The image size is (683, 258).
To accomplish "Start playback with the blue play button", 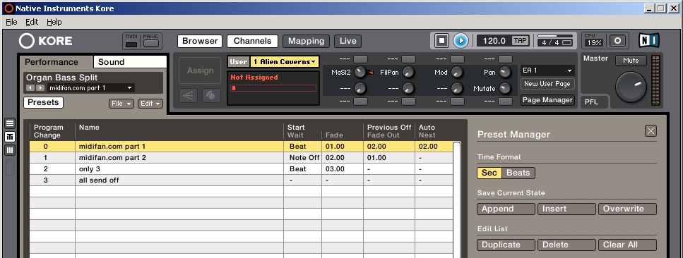I will click(x=461, y=41).
